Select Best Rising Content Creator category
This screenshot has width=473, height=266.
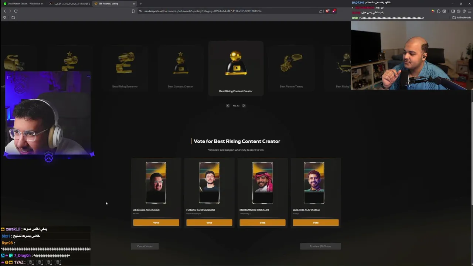(x=236, y=68)
